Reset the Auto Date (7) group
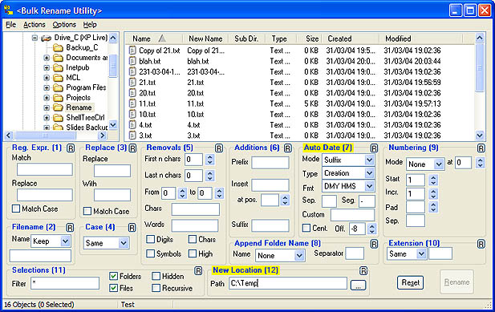 tap(374, 148)
